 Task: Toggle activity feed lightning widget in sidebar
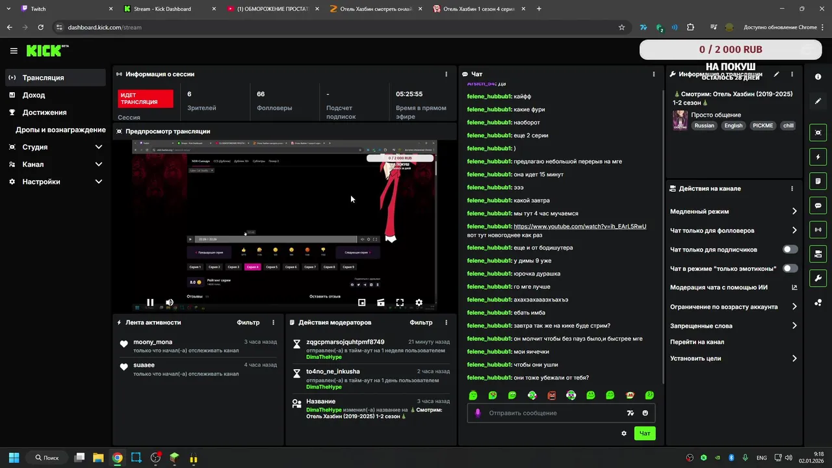click(x=818, y=157)
